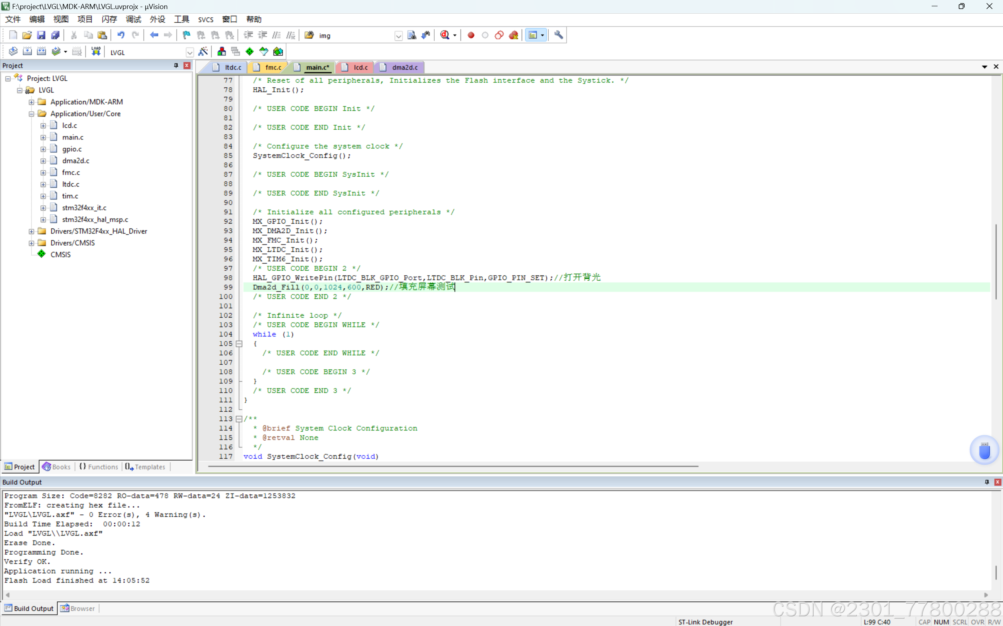The height and width of the screenshot is (626, 1003).
Task: Click the Save file toolbar icon
Action: [x=41, y=35]
